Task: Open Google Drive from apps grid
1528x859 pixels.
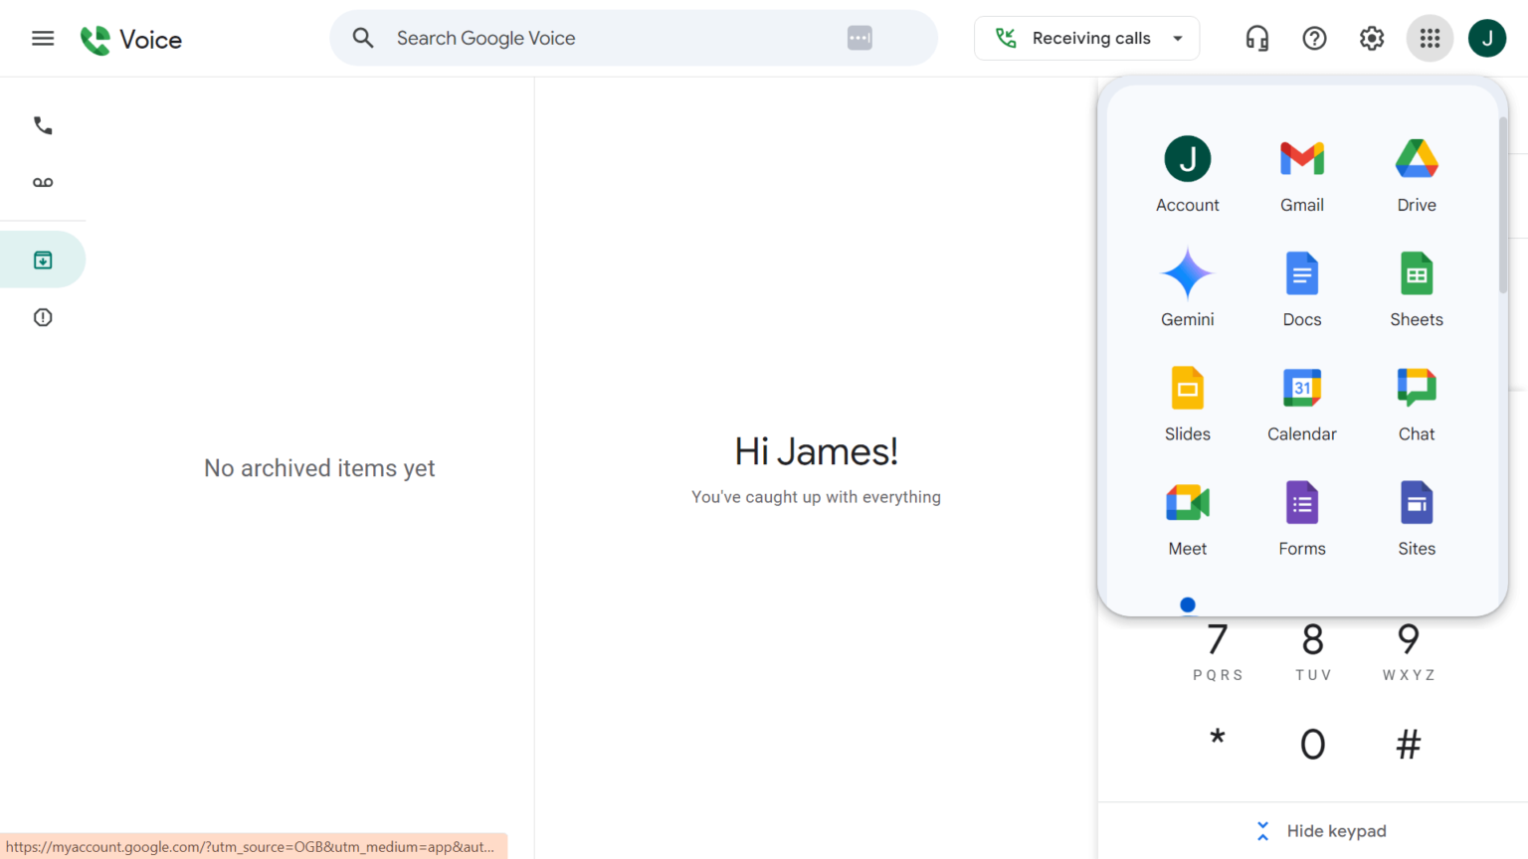Action: 1416,175
